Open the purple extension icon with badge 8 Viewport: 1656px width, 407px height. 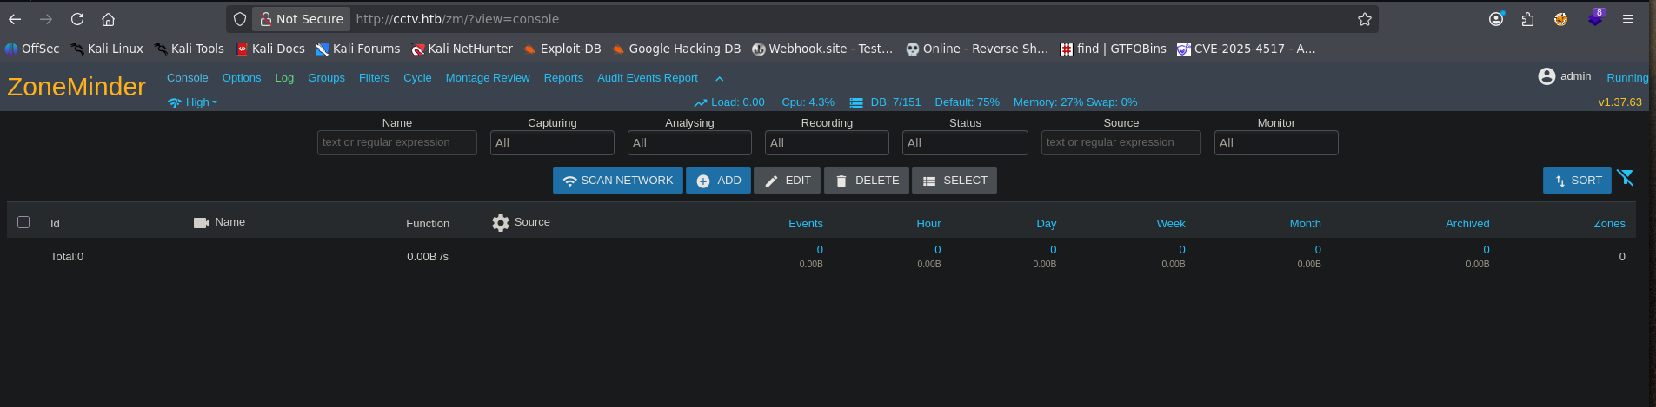coord(1595,18)
